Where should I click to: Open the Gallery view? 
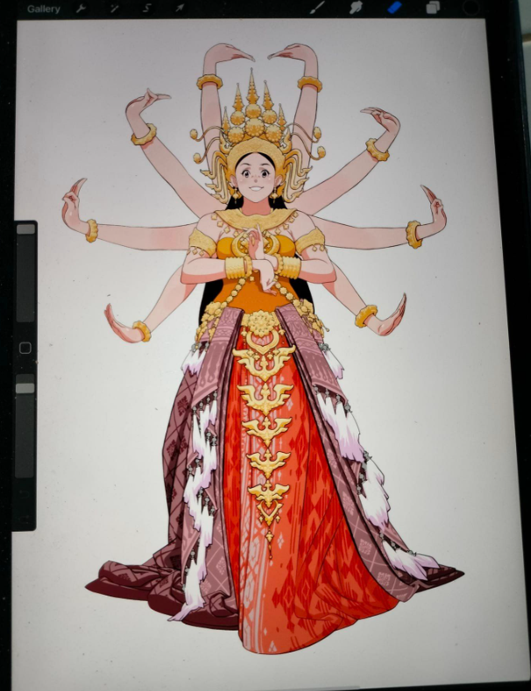point(43,9)
